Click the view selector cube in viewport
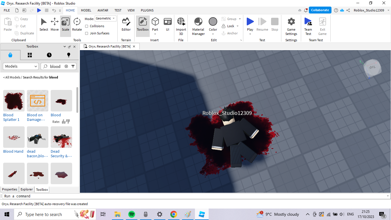 [x=372, y=68]
